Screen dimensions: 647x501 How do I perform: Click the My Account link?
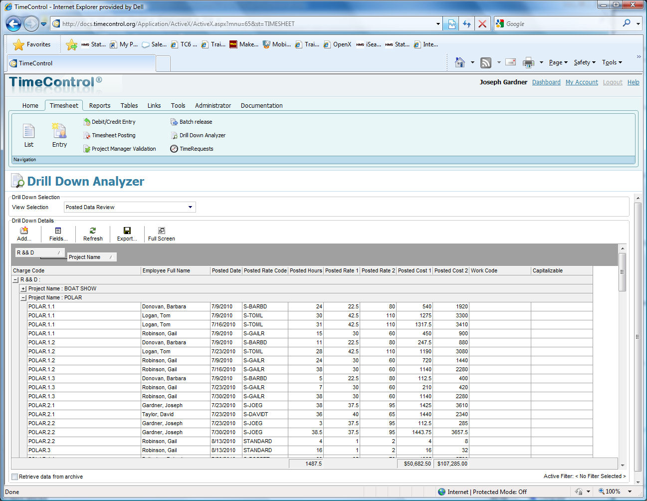pyautogui.click(x=582, y=82)
